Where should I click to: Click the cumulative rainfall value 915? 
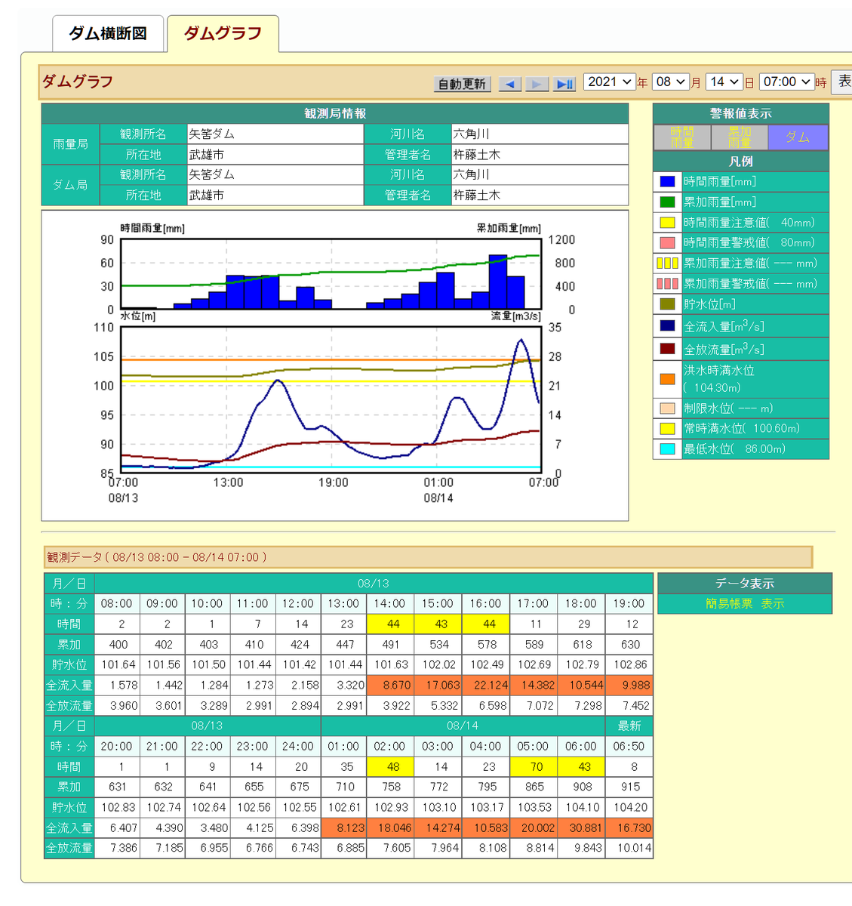pyautogui.click(x=630, y=787)
